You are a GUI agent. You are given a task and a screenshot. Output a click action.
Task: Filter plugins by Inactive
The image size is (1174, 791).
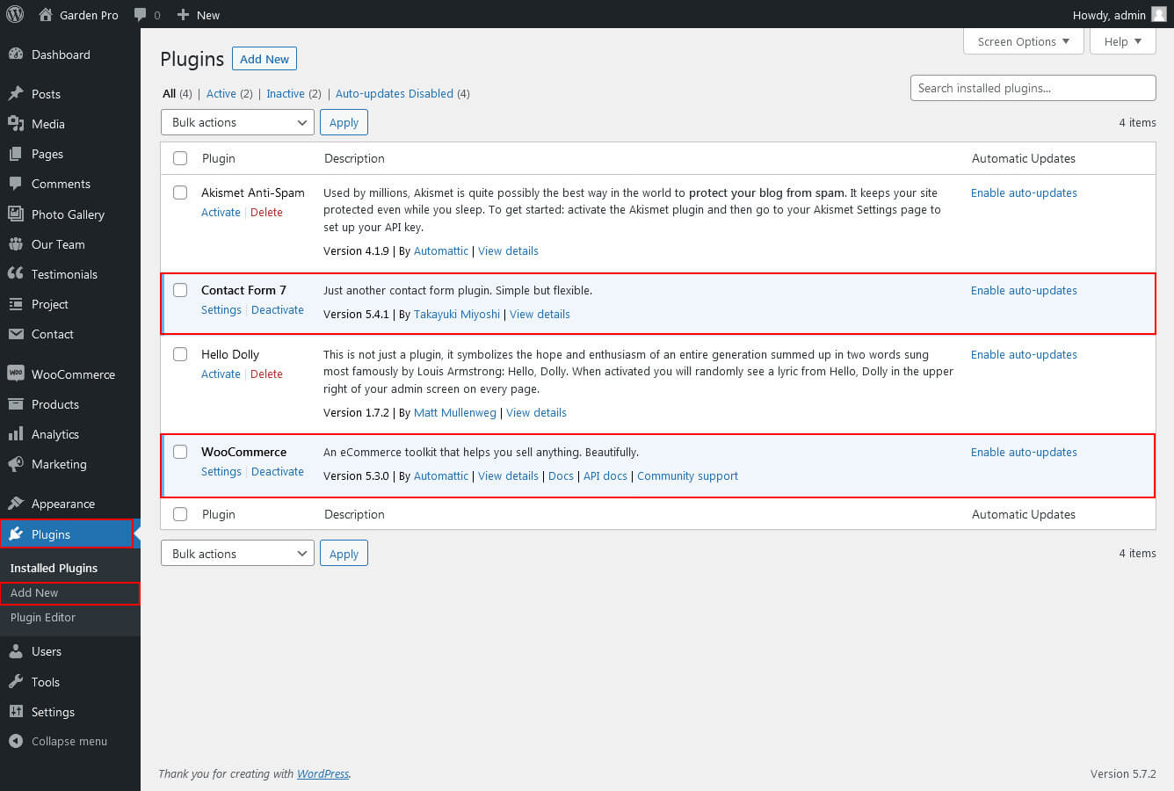286,93
